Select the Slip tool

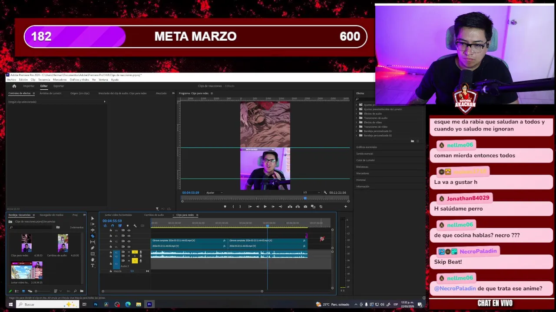point(93,242)
